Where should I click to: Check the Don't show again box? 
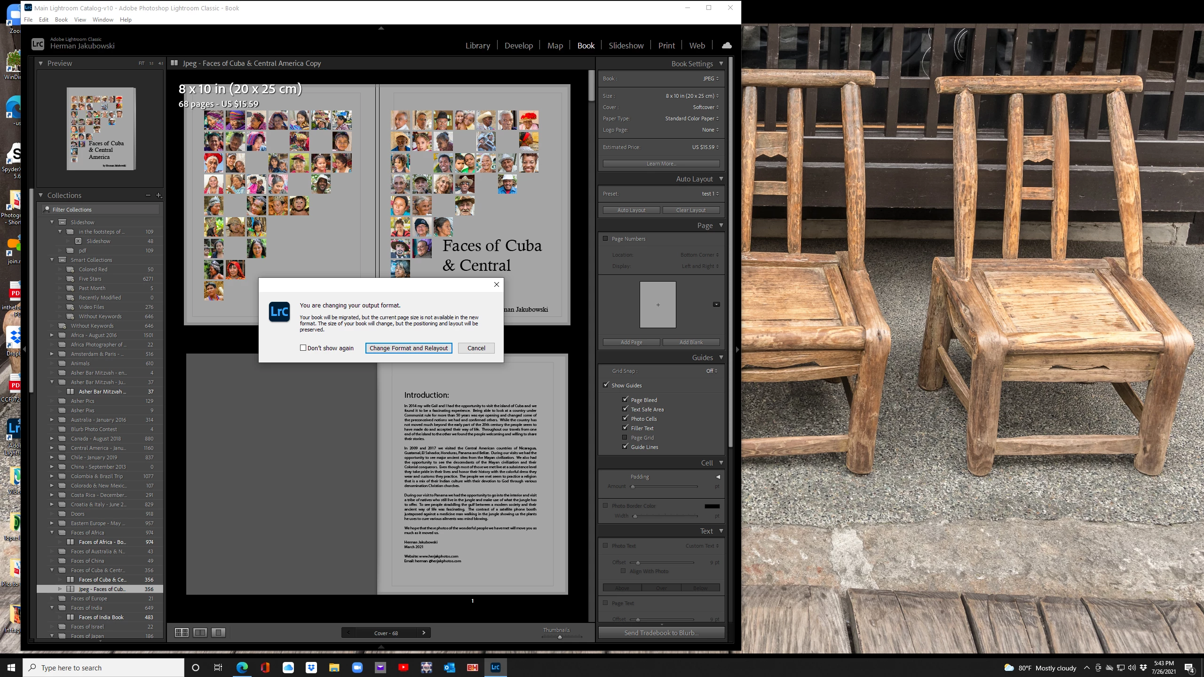pyautogui.click(x=303, y=348)
